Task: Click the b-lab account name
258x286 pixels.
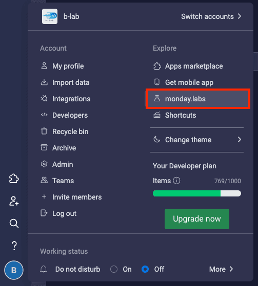Action: coord(71,16)
